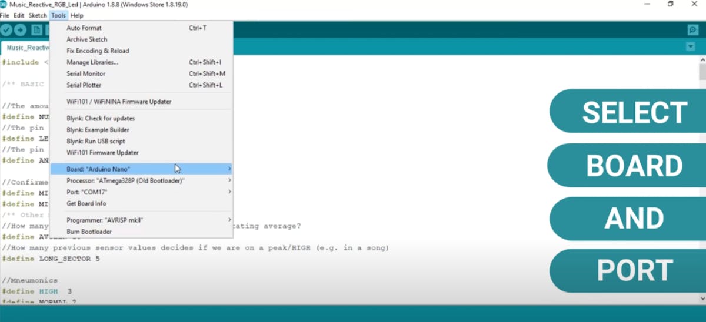The width and height of the screenshot is (706, 322).
Task: Select Processor: ATmega328P (Old Bootloader)
Action: click(x=141, y=180)
